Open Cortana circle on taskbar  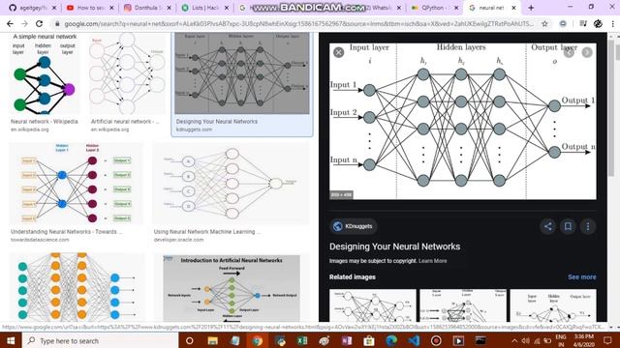190,340
